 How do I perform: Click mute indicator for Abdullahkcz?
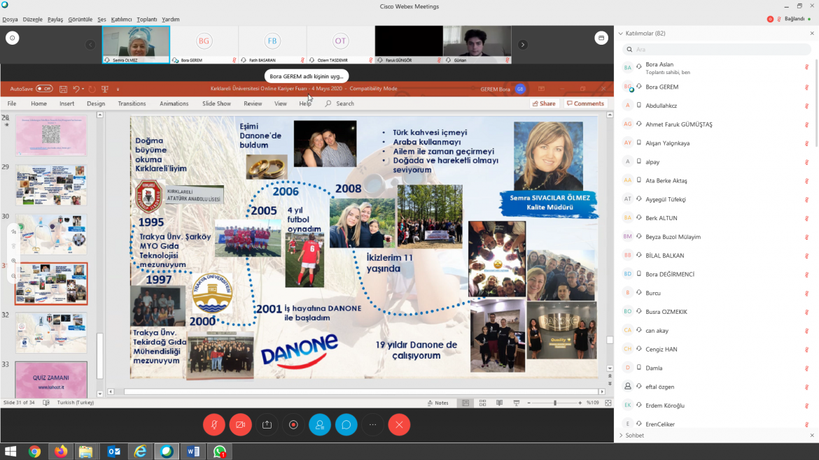tap(806, 106)
